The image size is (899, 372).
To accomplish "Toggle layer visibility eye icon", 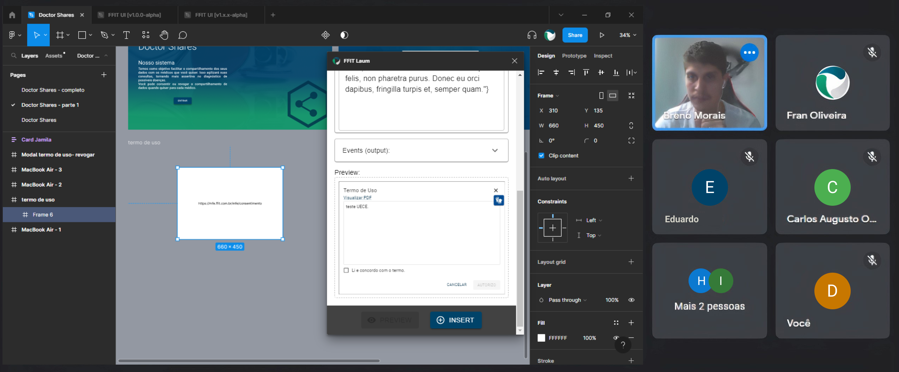I will pyautogui.click(x=631, y=300).
